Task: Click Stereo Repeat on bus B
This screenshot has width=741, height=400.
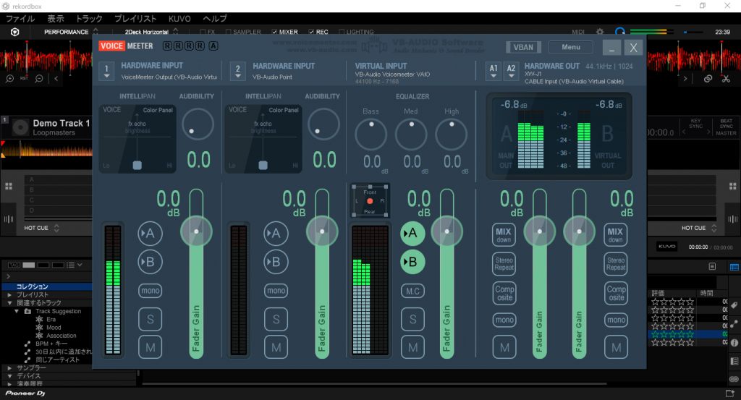Action: pyautogui.click(x=616, y=264)
